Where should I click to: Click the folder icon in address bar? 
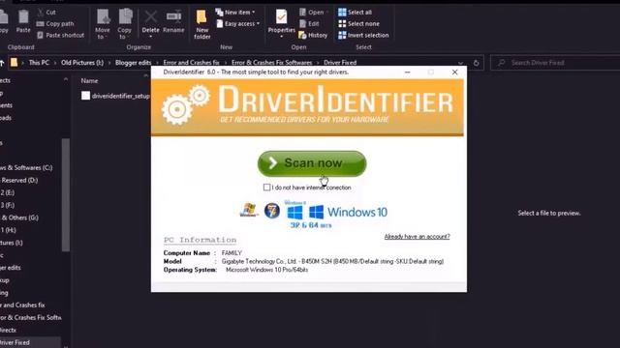[14, 62]
